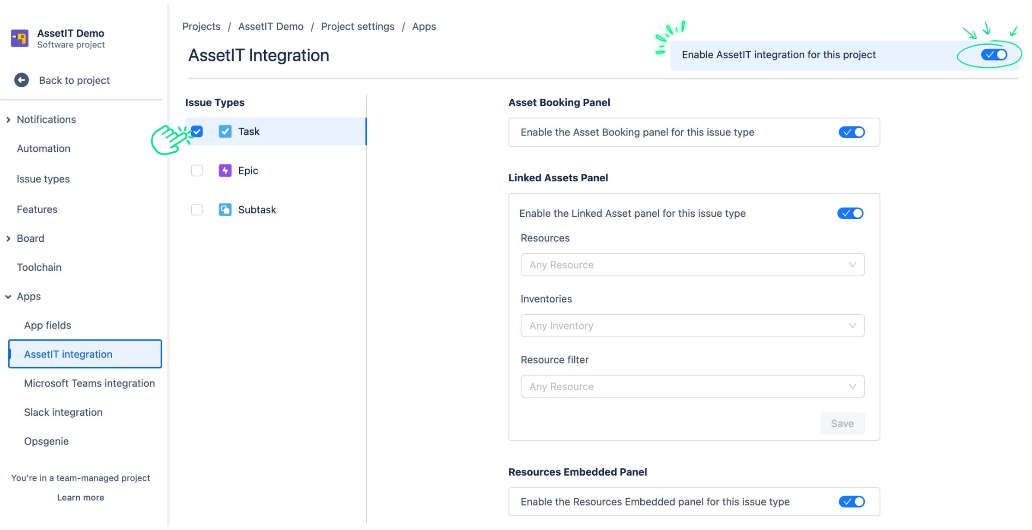The image size is (1032, 530).
Task: Disable the Resources Embedded panel toggle
Action: [851, 501]
